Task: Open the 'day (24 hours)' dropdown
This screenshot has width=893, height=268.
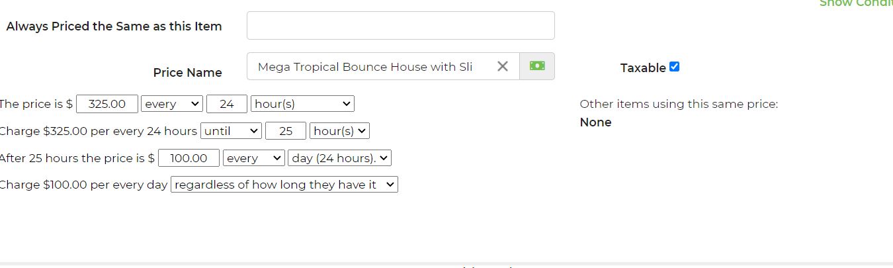Action: pos(339,158)
